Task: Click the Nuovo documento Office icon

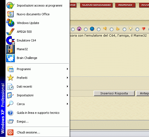Action: pyautogui.click(x=10, y=14)
